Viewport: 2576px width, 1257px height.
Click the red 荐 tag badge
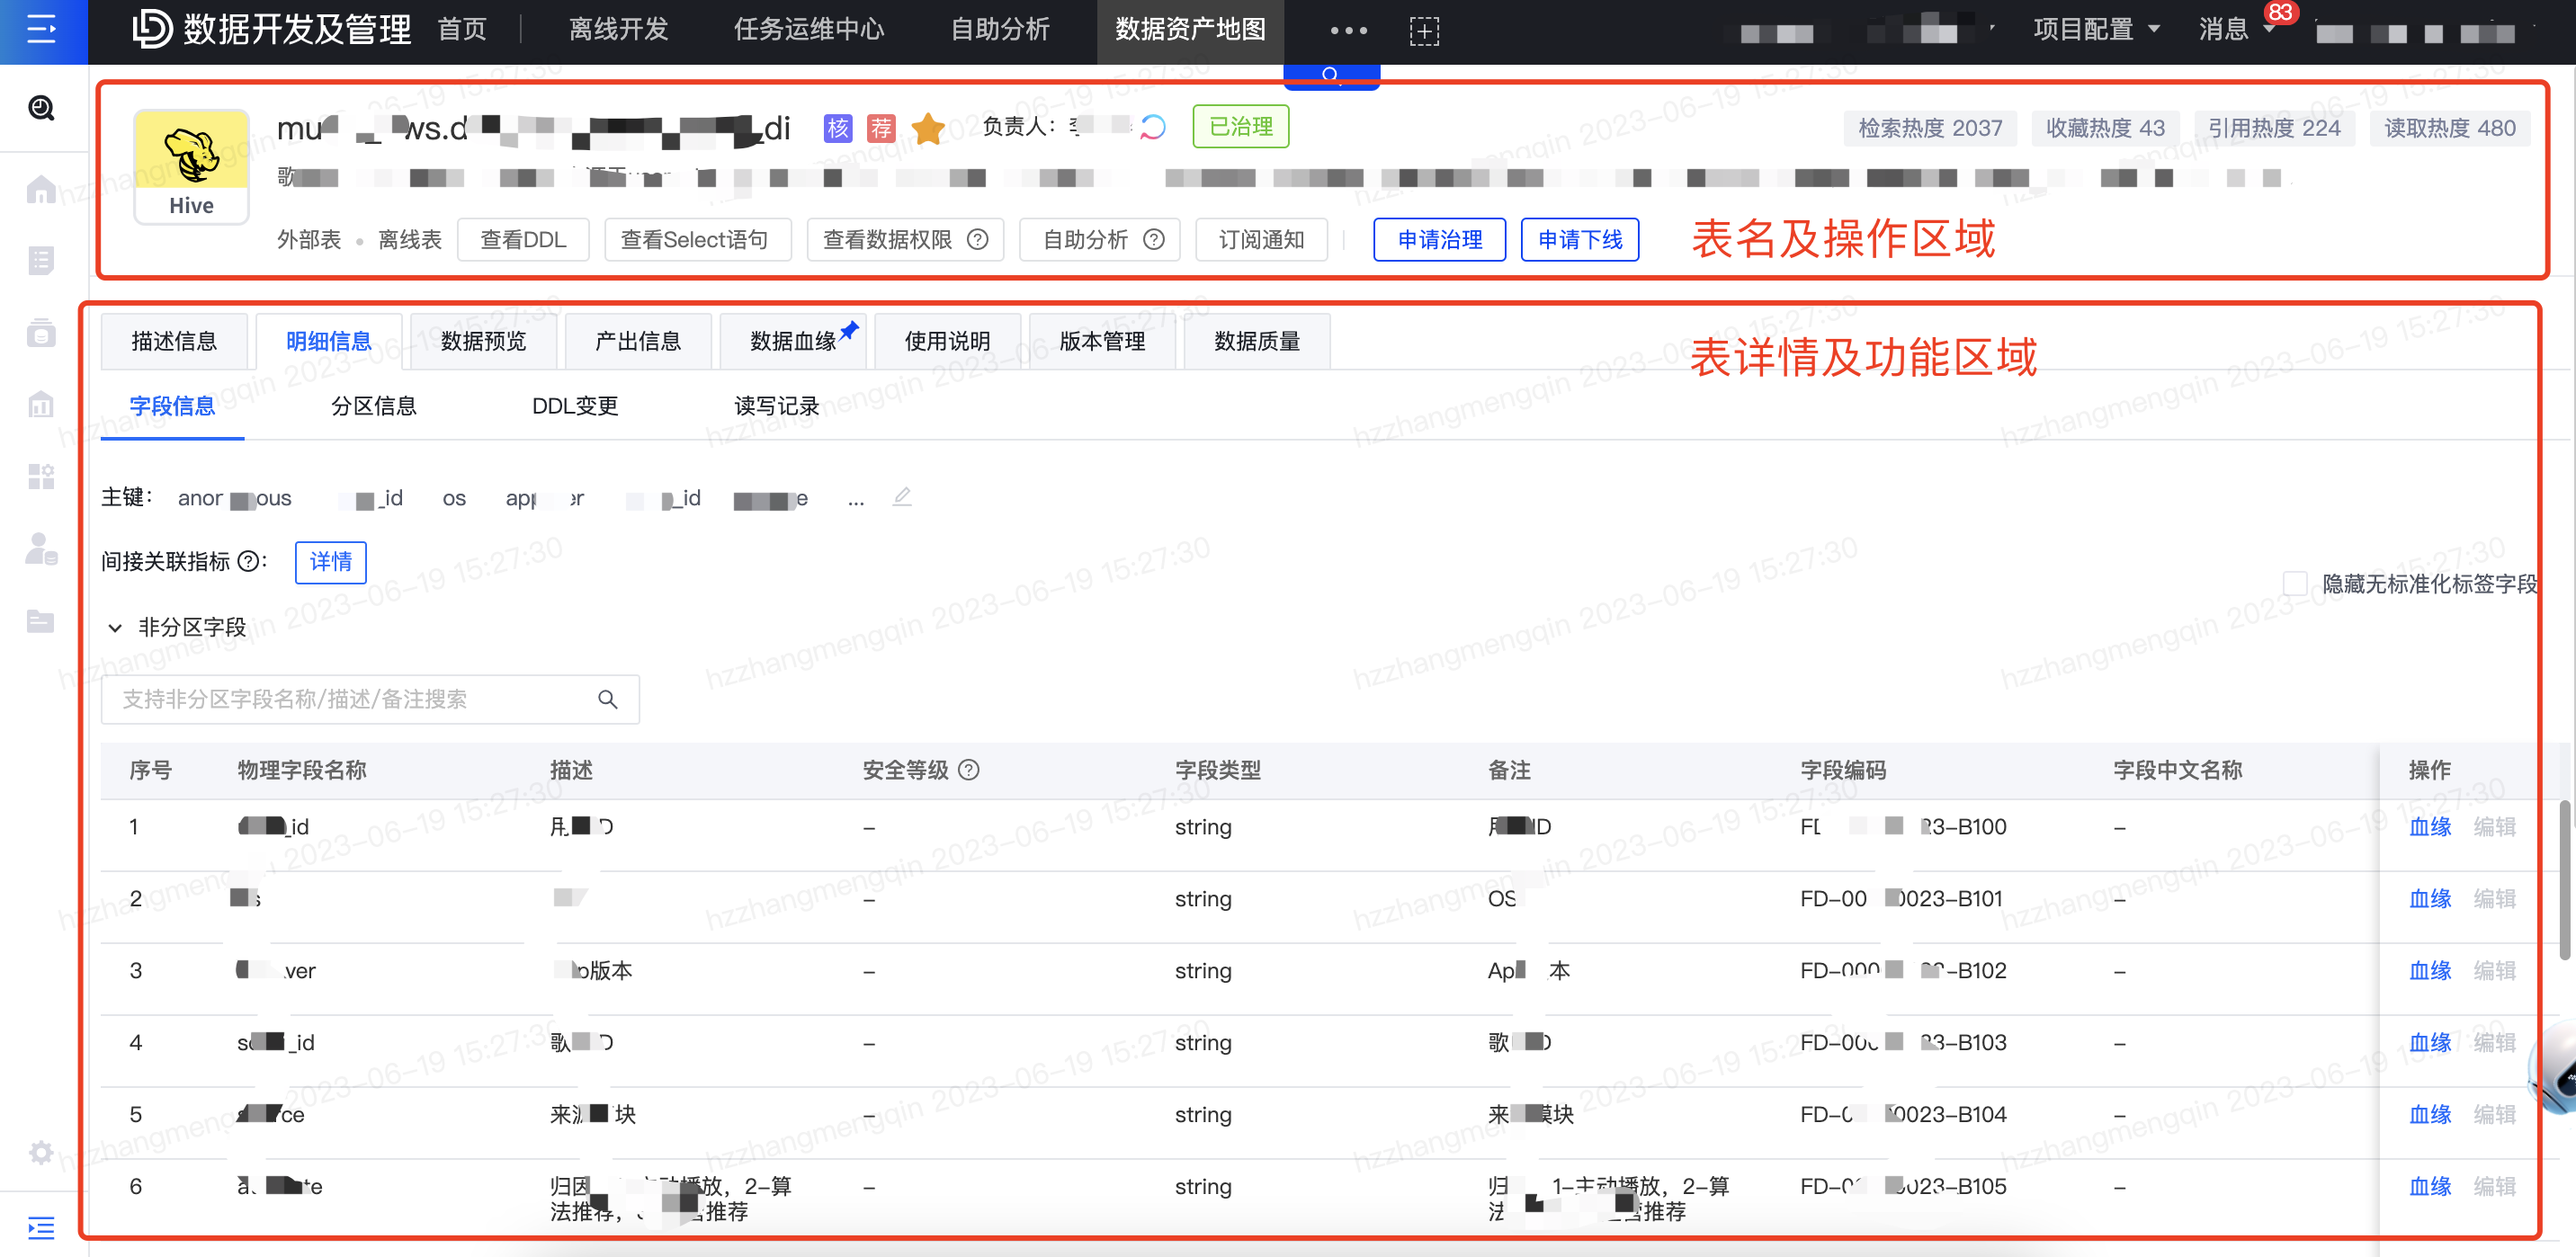click(x=881, y=128)
